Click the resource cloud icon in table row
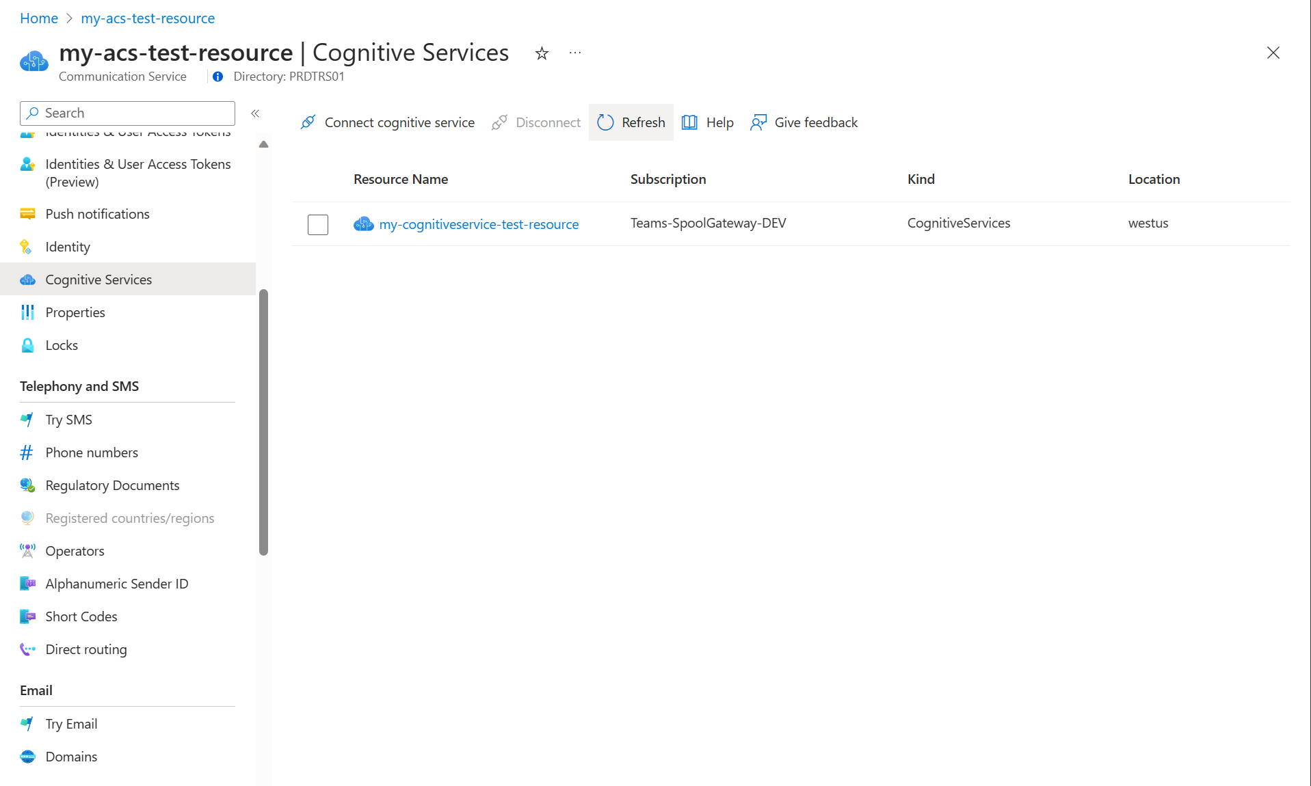The height and width of the screenshot is (786, 1311). pos(364,223)
